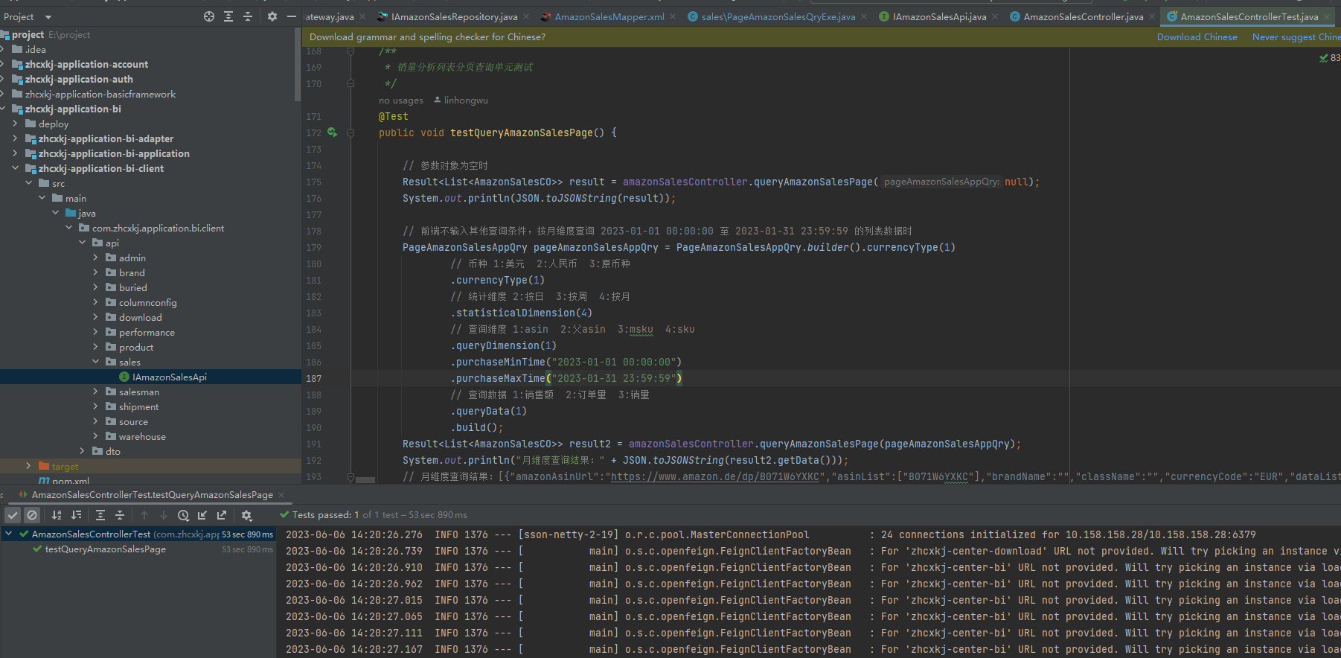
Task: Collapse AmazonSalesControllerTest node in test tree
Action: tap(9, 534)
